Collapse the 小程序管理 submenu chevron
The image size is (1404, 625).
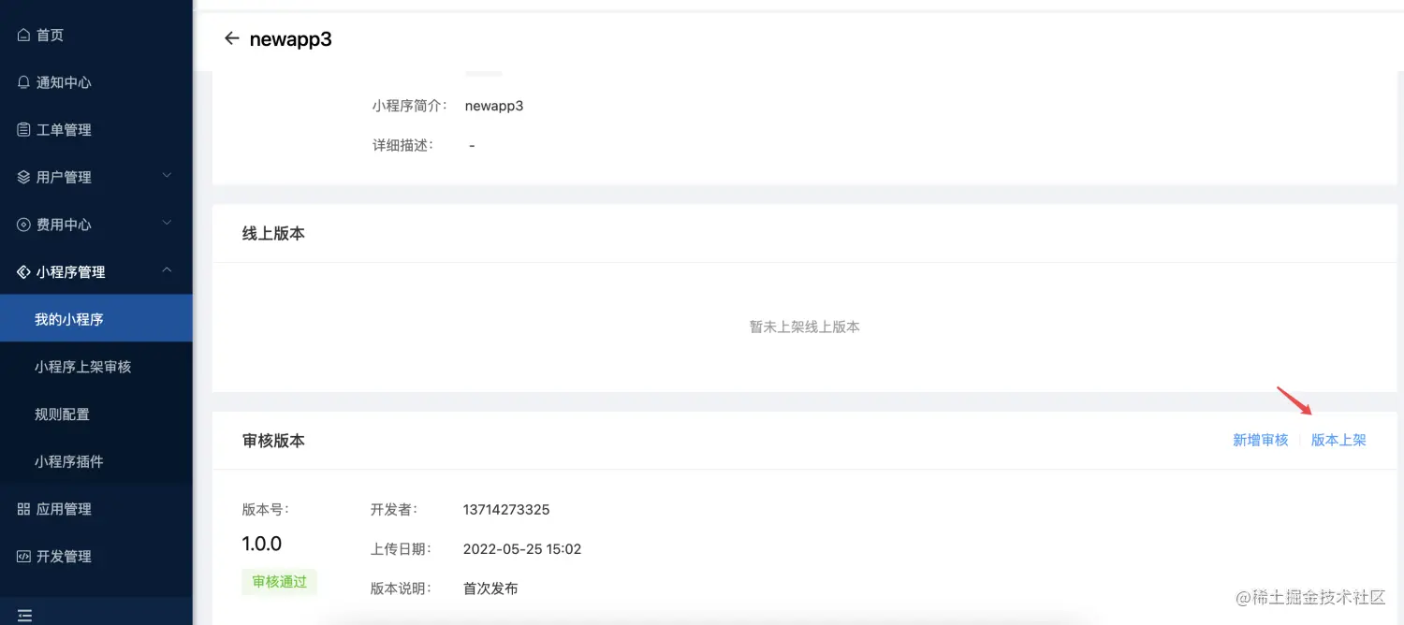click(167, 270)
